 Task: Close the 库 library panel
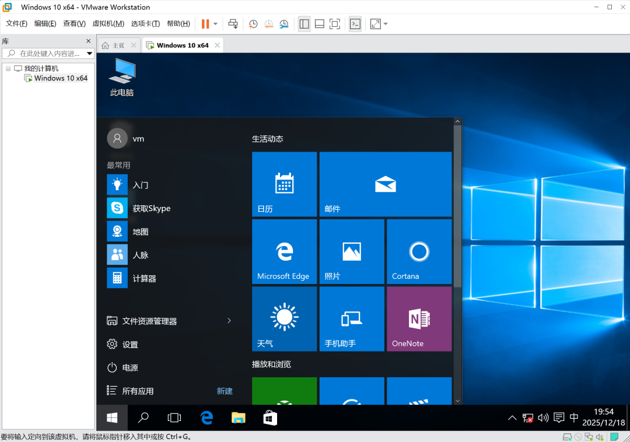pos(89,41)
